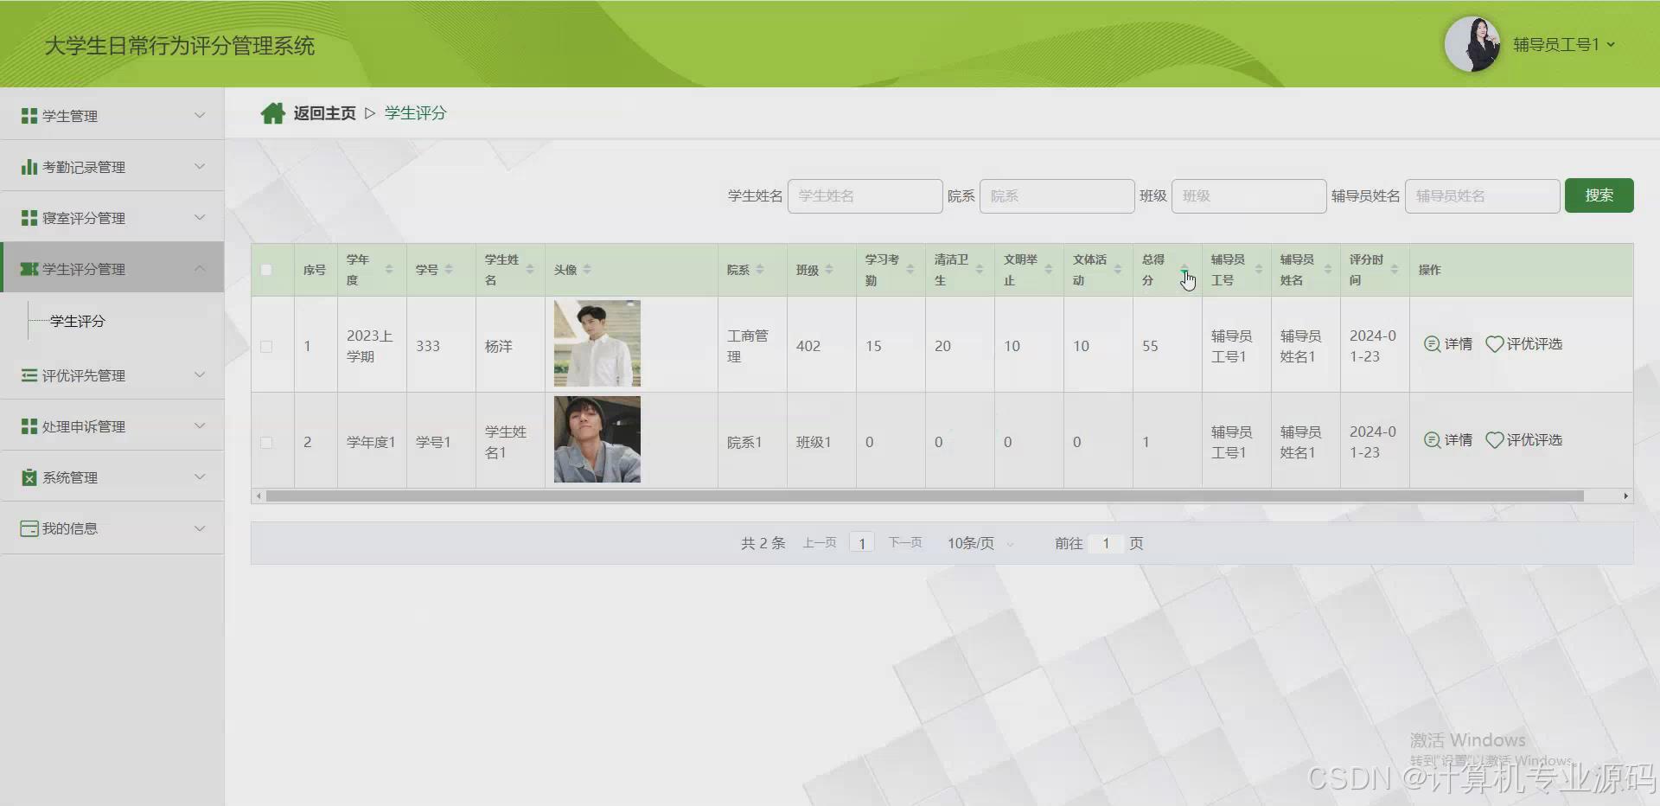Expand the 学生管理 menu chevron
This screenshot has width=1660, height=806.
tap(200, 115)
